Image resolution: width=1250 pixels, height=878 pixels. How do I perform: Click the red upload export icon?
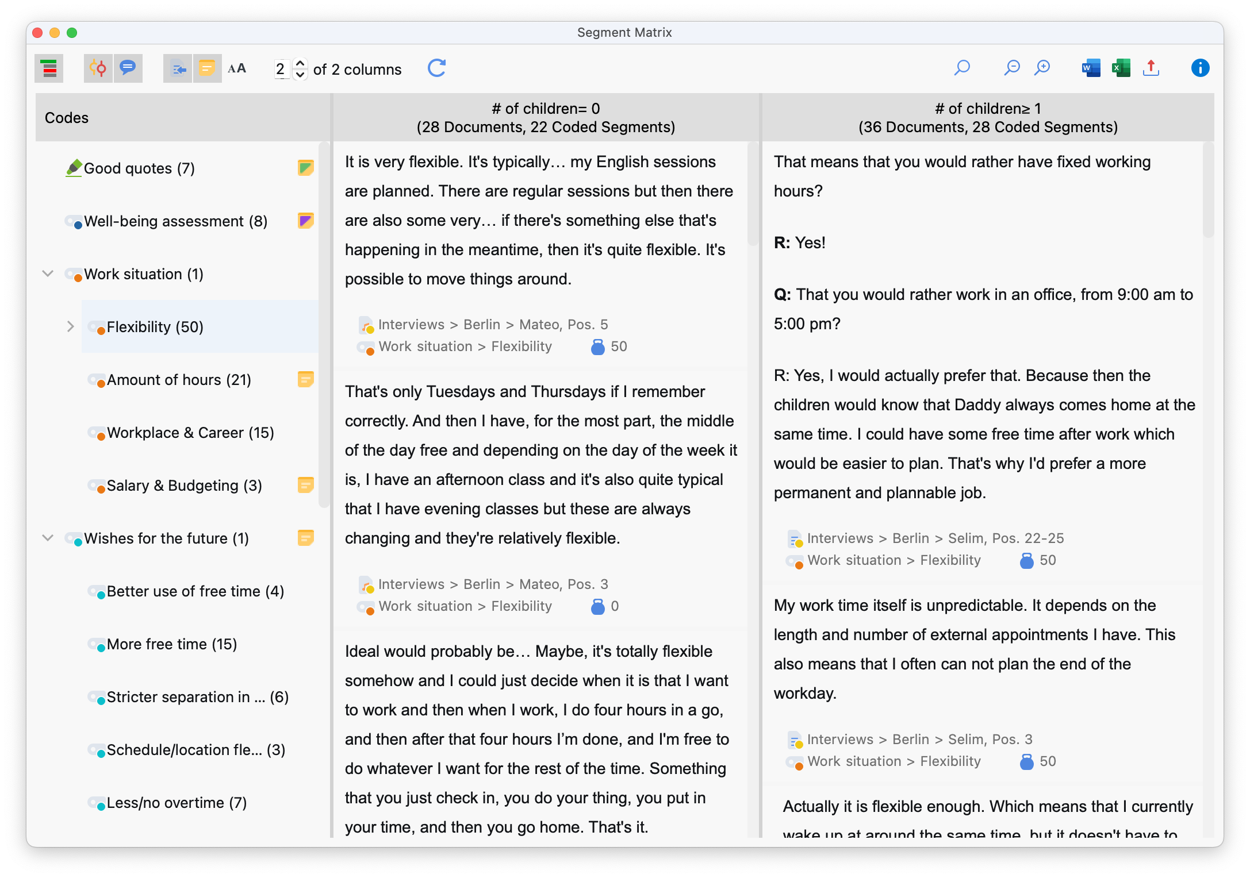[1151, 68]
